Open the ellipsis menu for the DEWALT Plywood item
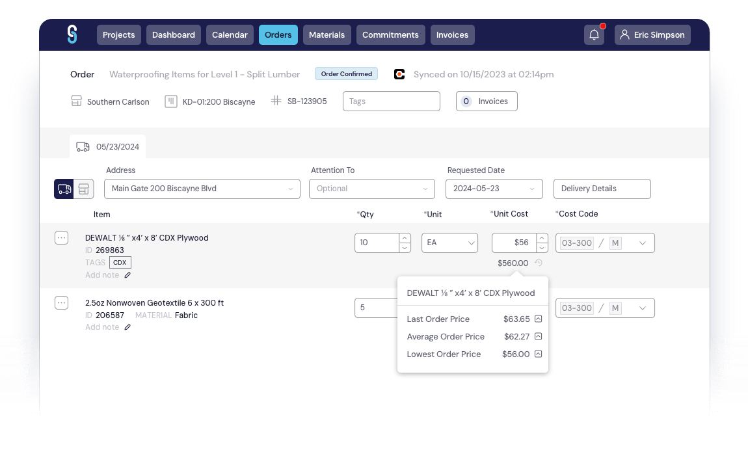748x452 pixels. 61,237
